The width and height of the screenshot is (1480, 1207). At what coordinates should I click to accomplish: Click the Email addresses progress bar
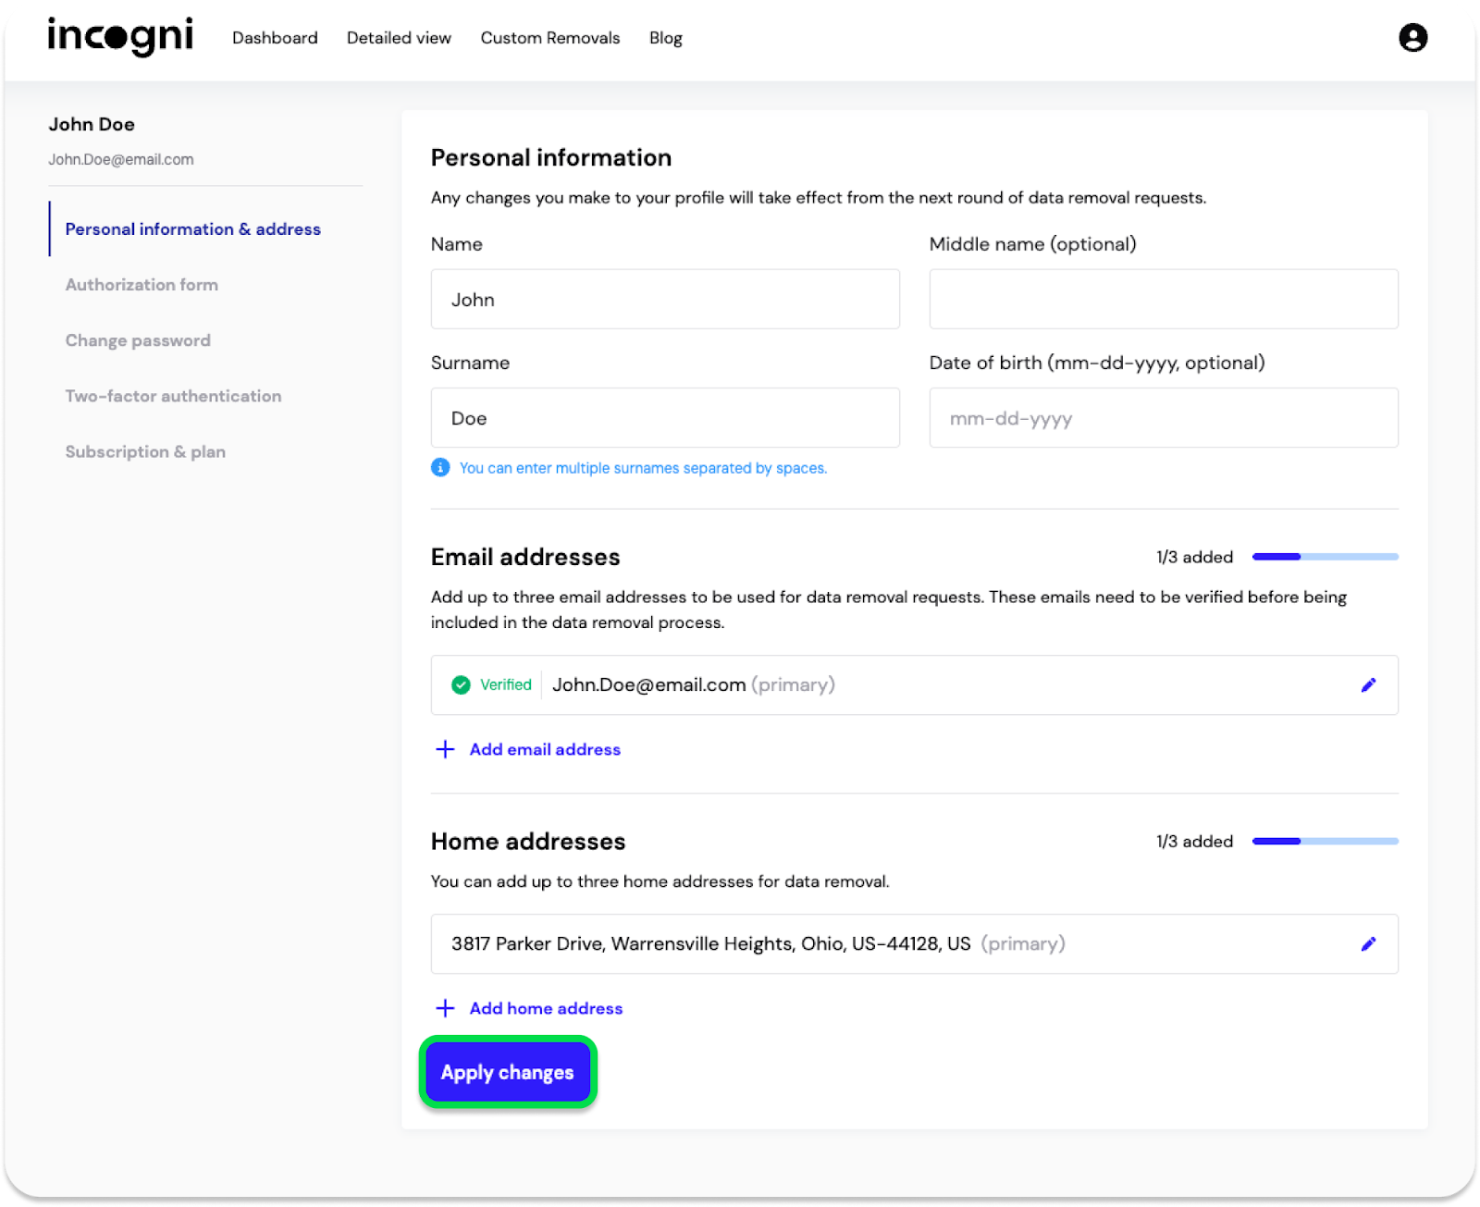(x=1325, y=557)
